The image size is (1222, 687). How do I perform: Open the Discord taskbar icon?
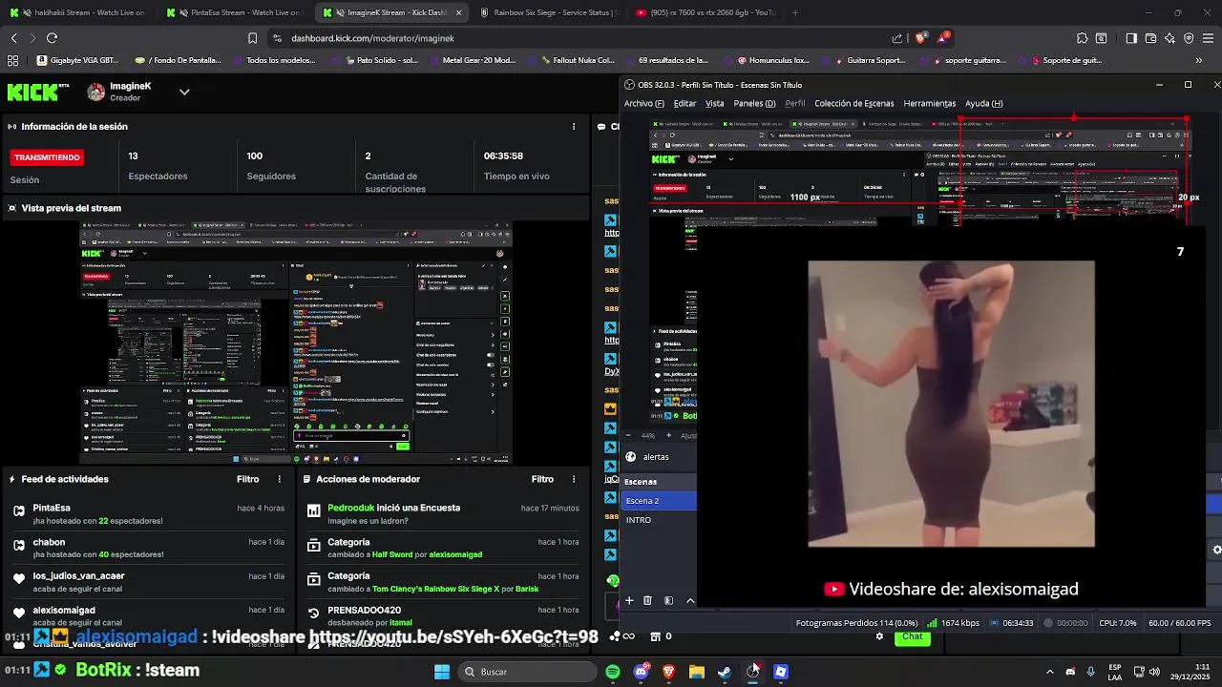coord(641,672)
